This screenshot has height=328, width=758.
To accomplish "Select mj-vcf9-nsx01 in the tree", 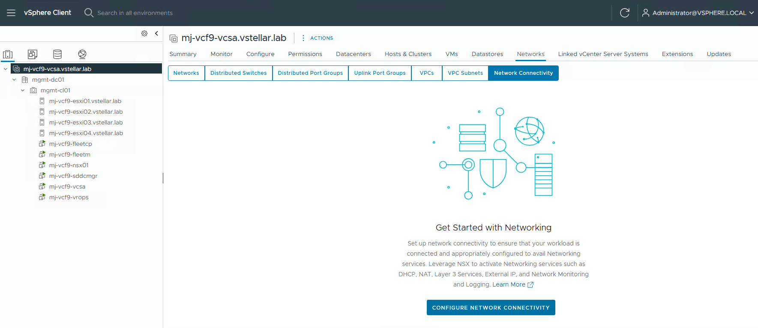I will coord(69,165).
